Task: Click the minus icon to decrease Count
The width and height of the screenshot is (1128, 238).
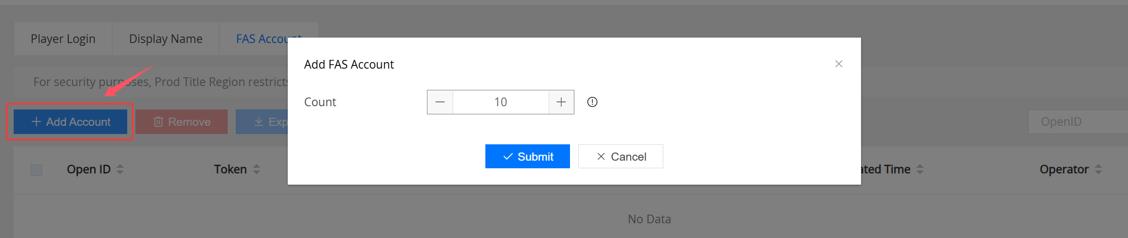Action: [x=440, y=102]
